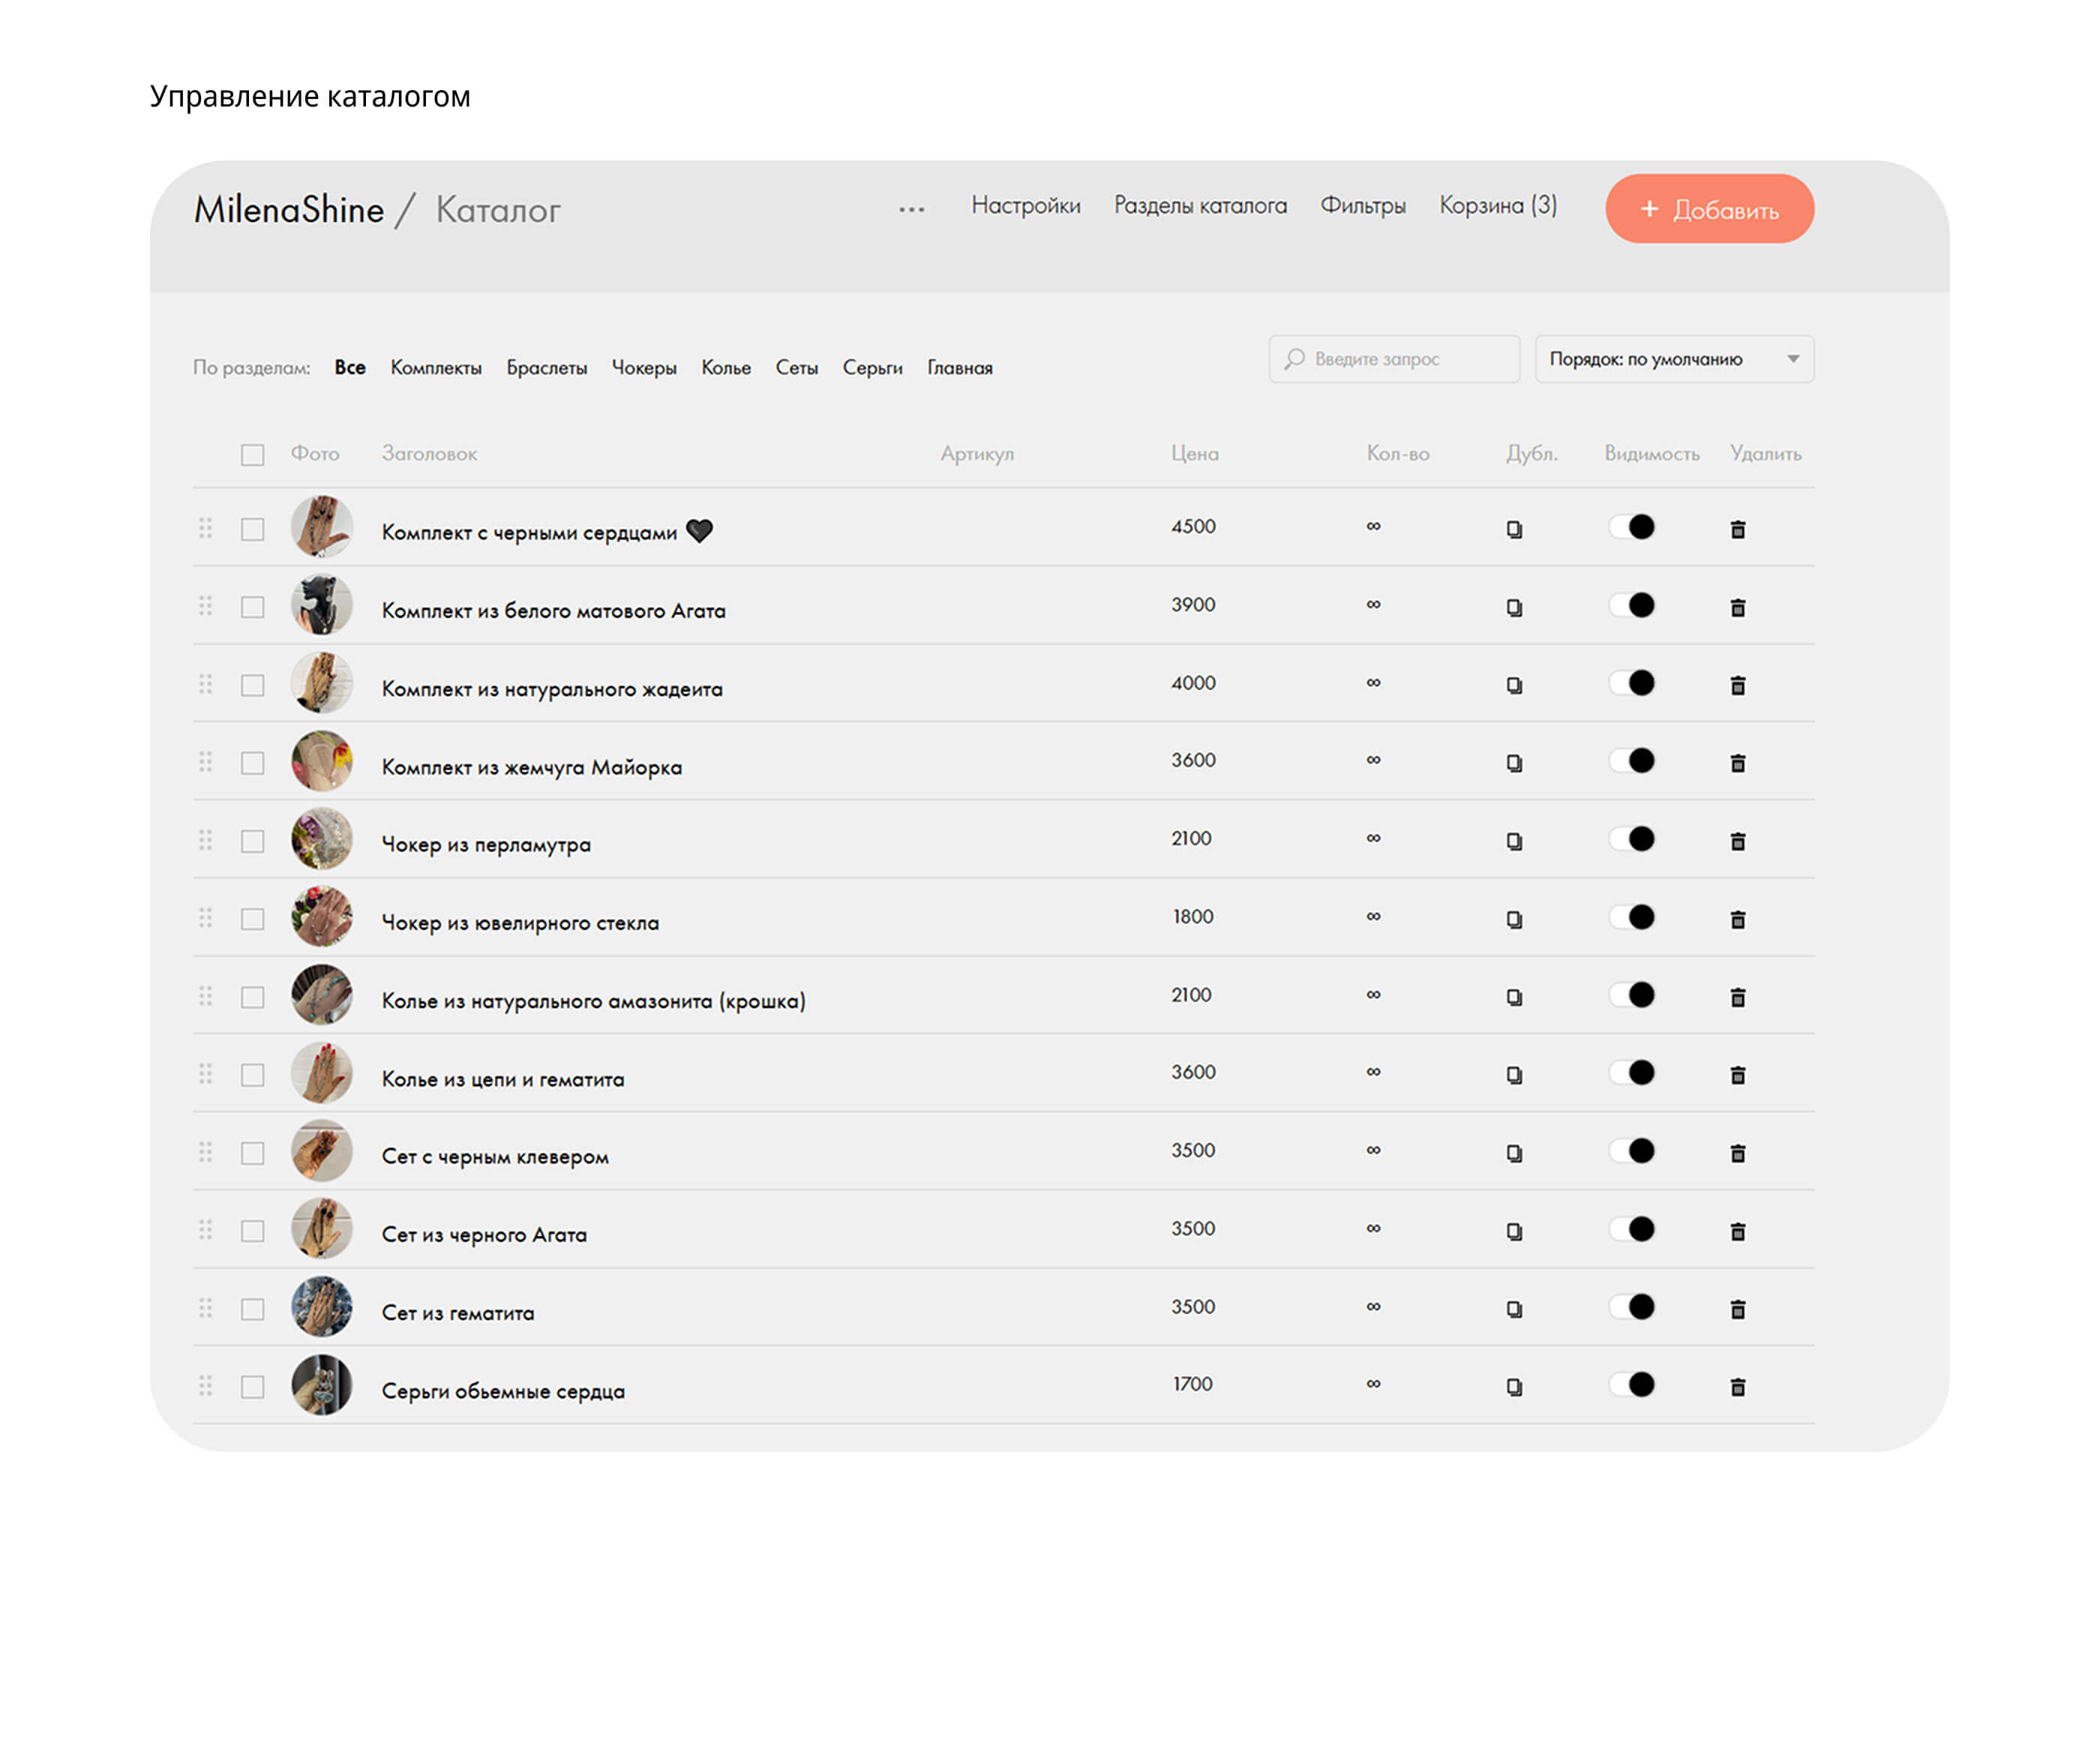Viewport: 2100px width, 1752px height.
Task: Click the drag handle for Сет из гематита
Action: click(206, 1308)
